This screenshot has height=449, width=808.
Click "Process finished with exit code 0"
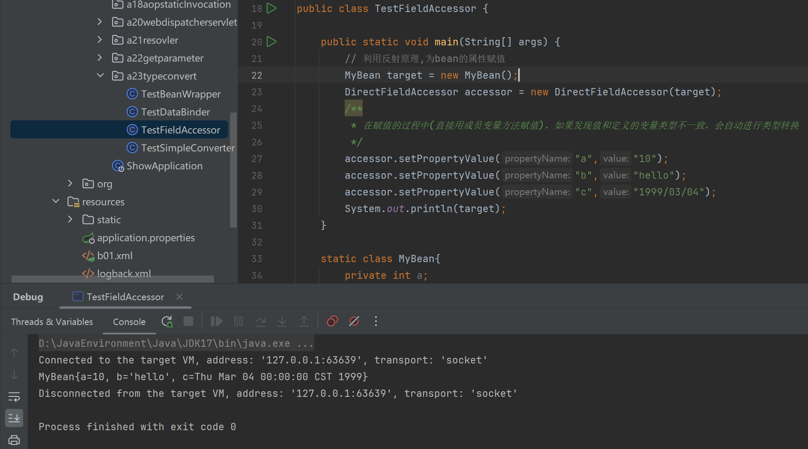click(137, 427)
